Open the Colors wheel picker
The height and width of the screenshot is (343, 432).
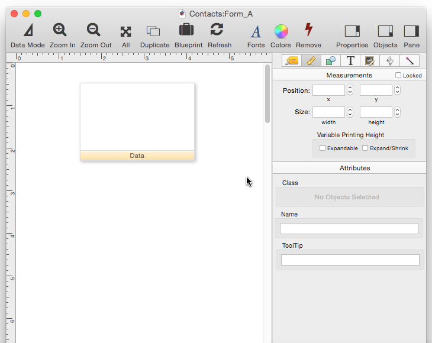coord(281,31)
